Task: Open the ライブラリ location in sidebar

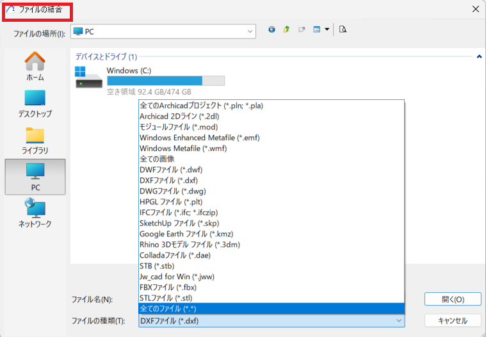Action: 35,141
